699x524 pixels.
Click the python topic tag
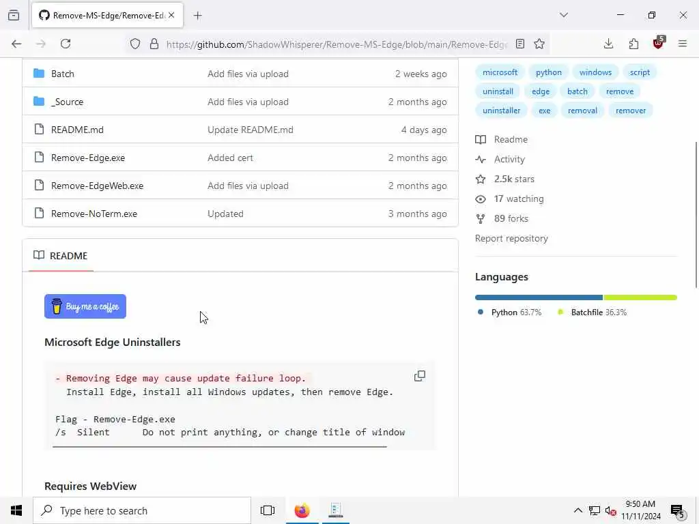coord(548,72)
